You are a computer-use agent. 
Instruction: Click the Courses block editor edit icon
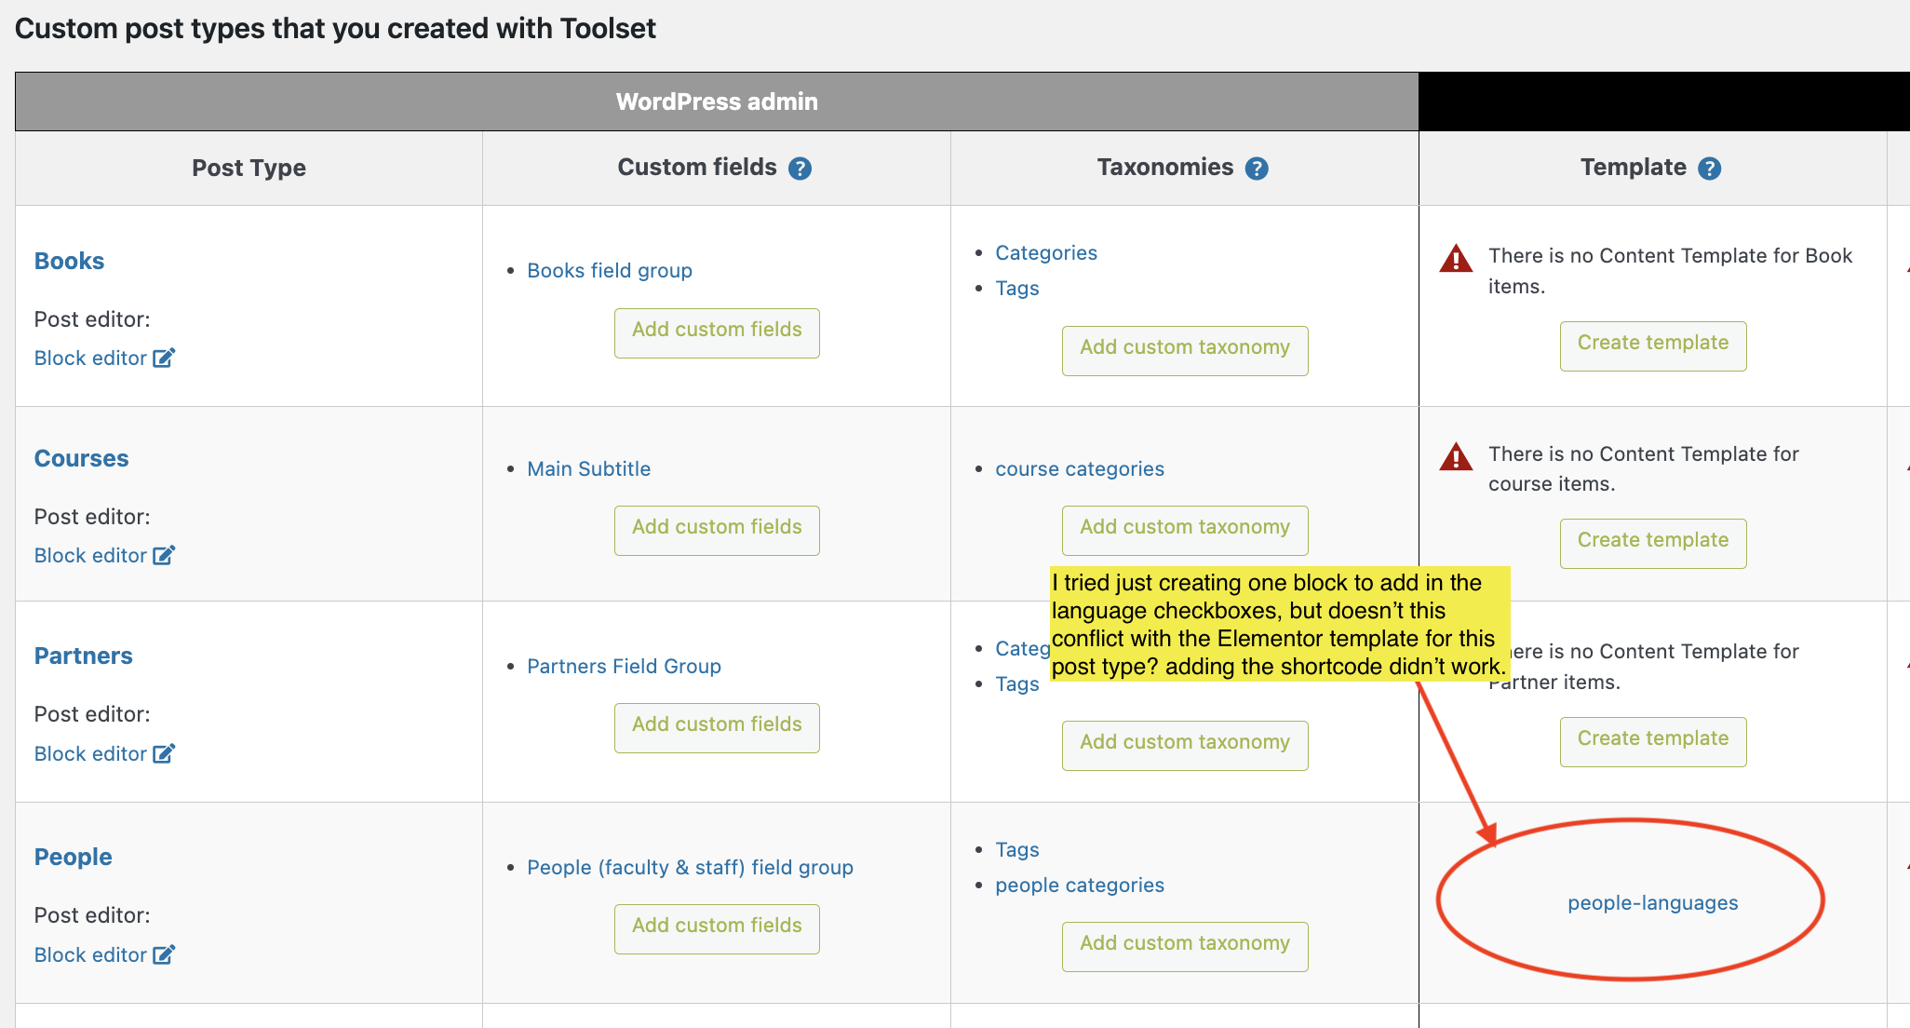click(164, 555)
